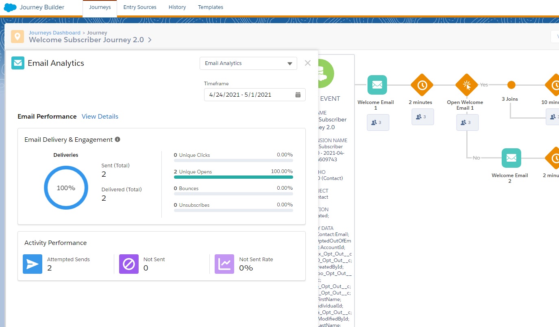The height and width of the screenshot is (327, 559).
Task: Click the Sent (Total) value
Action: click(104, 174)
